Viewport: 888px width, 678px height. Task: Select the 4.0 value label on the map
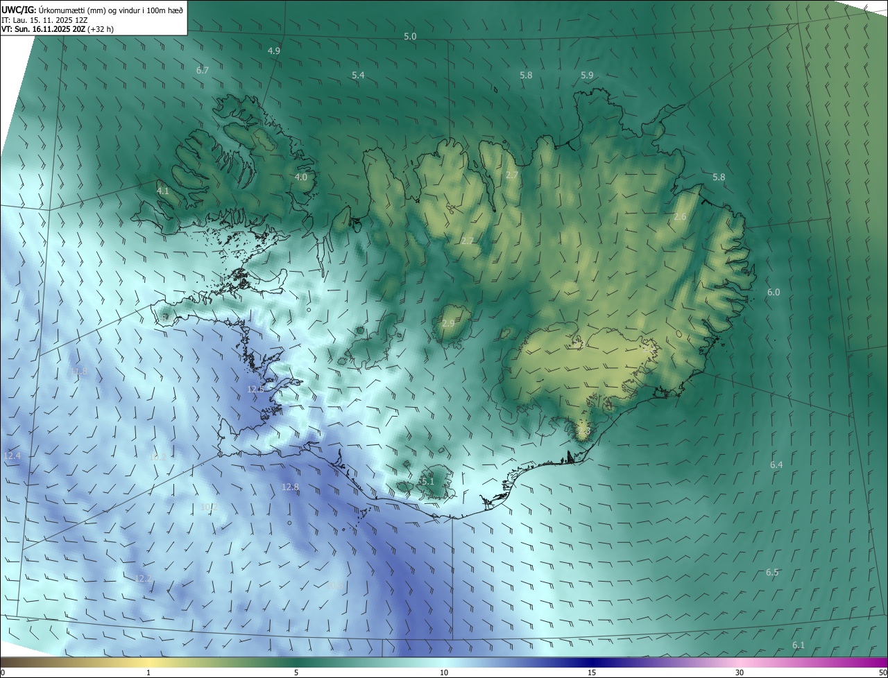point(301,177)
